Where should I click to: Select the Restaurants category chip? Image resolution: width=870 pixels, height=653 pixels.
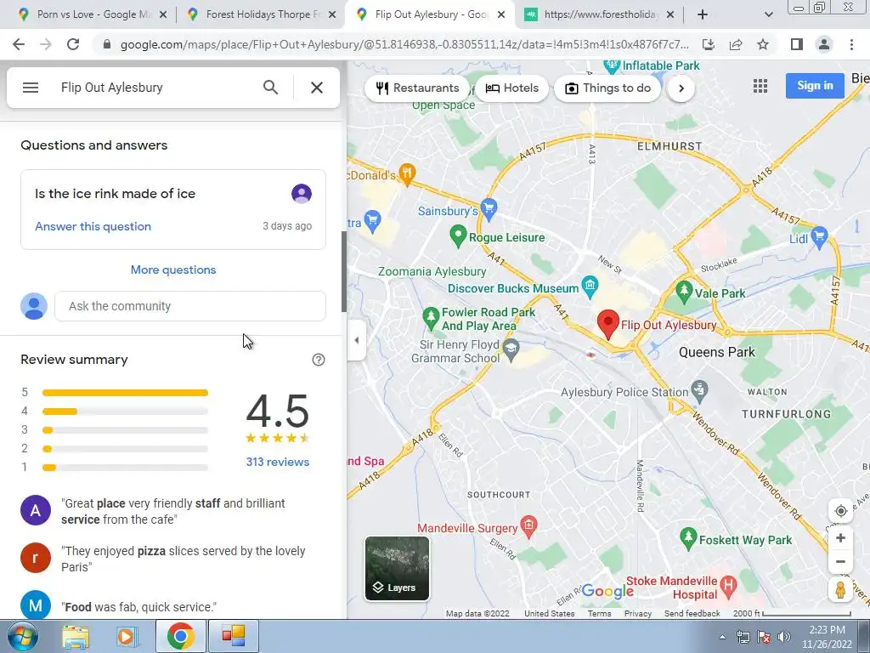coord(416,88)
